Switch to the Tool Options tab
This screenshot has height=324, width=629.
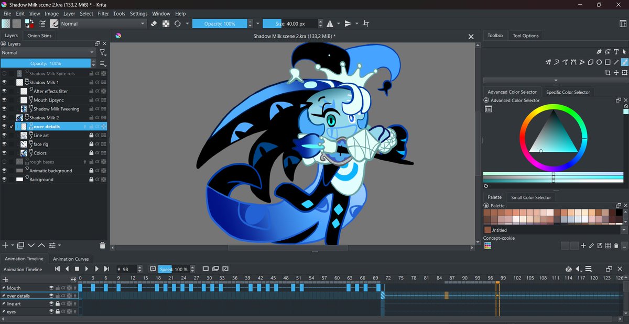click(525, 36)
